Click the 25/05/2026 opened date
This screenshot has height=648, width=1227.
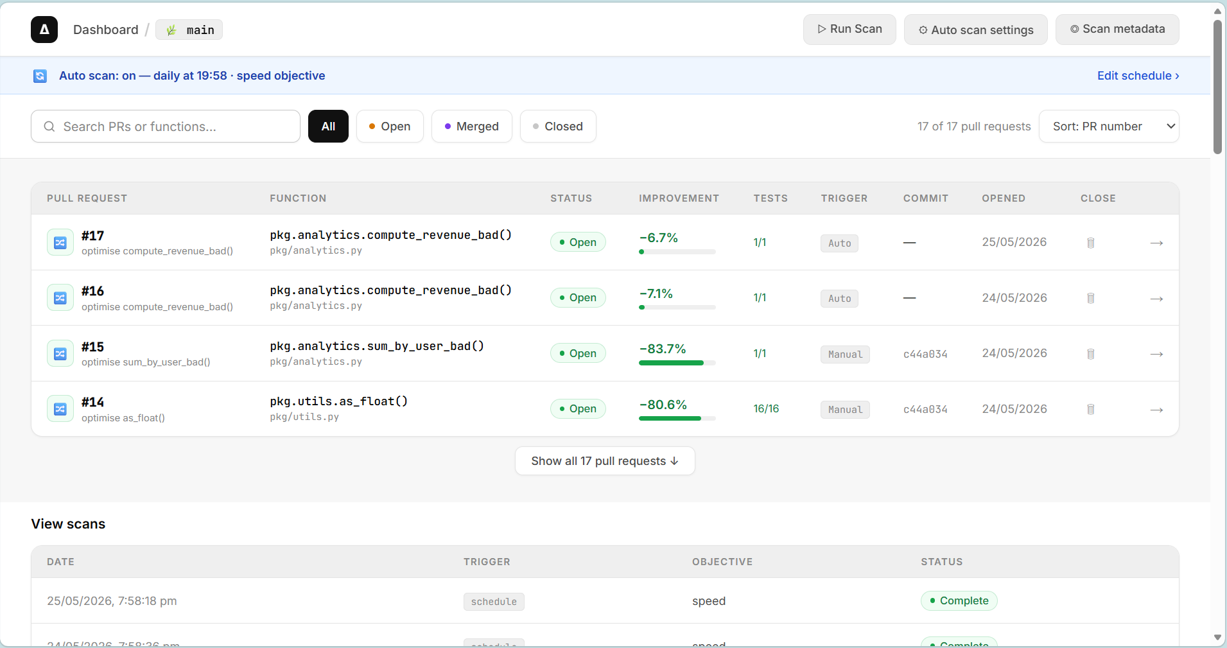pos(1014,242)
